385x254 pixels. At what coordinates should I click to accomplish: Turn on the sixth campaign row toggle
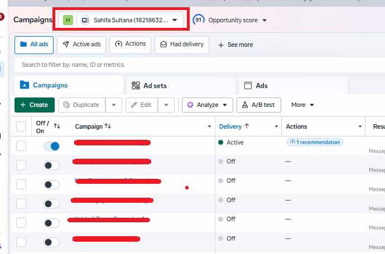click(x=51, y=242)
